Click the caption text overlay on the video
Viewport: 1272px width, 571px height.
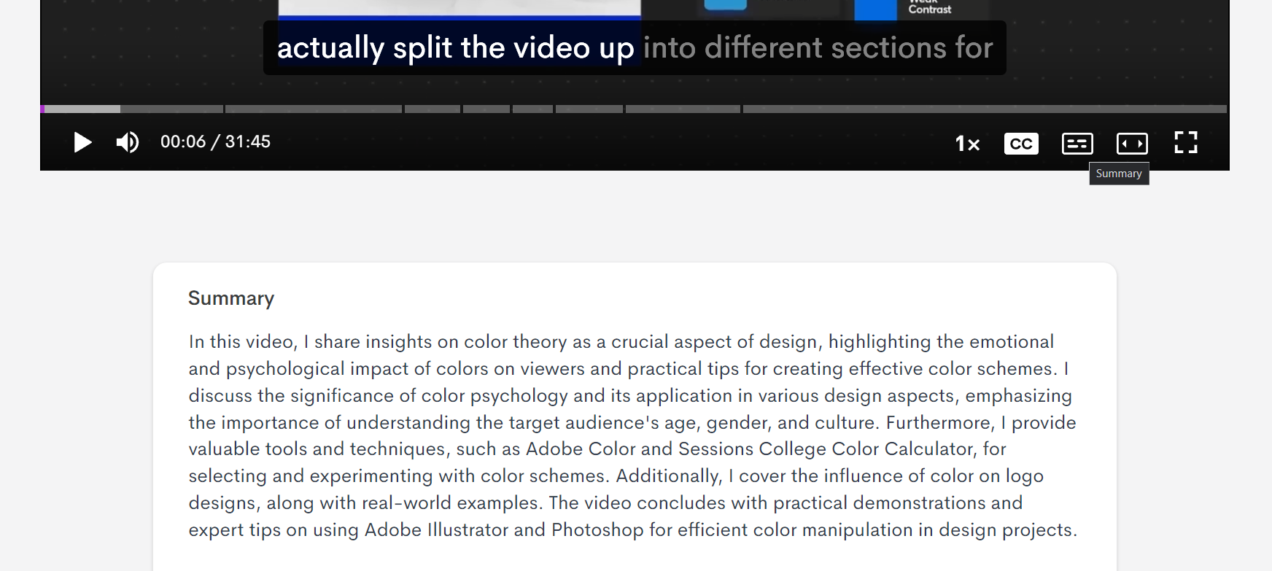pyautogui.click(x=635, y=48)
